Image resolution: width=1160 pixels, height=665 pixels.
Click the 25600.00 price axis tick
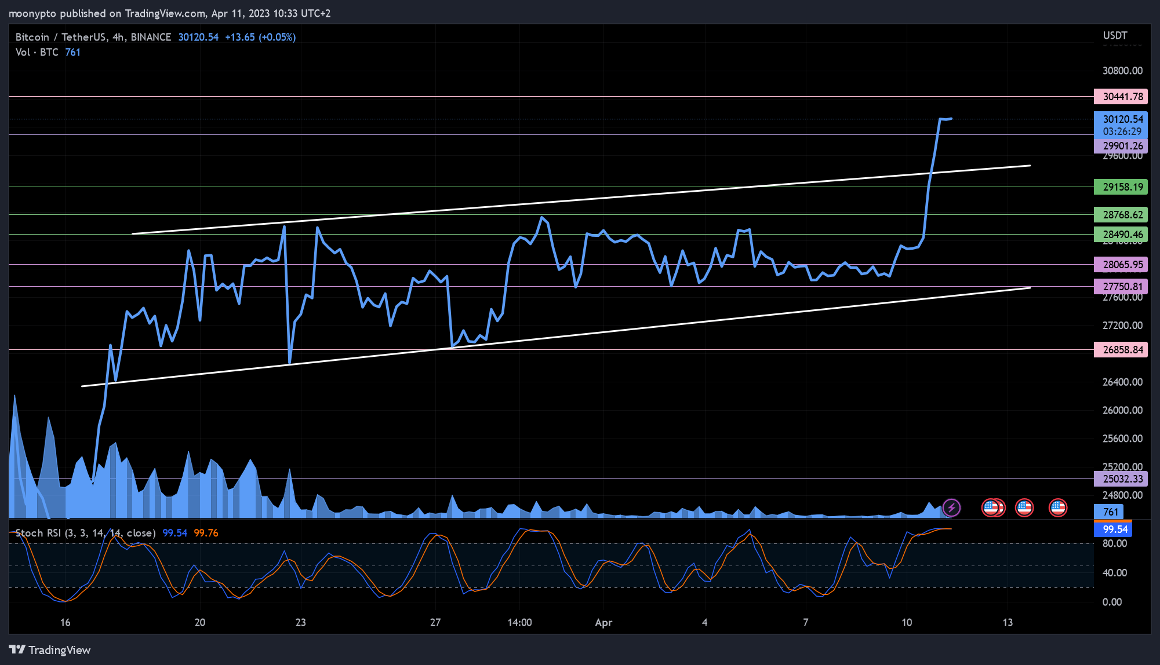1122,439
